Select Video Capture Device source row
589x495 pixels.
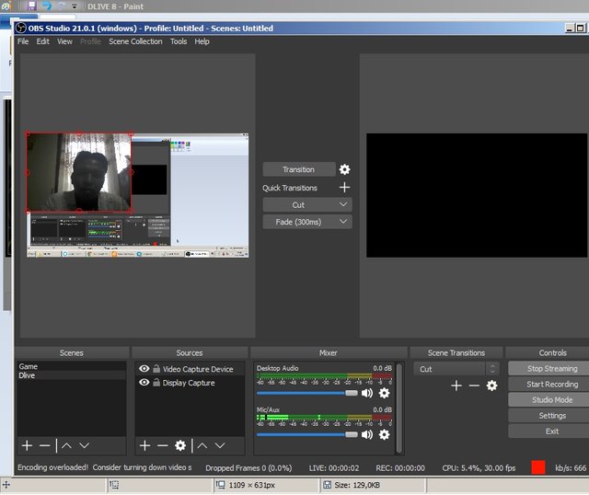[x=191, y=369]
